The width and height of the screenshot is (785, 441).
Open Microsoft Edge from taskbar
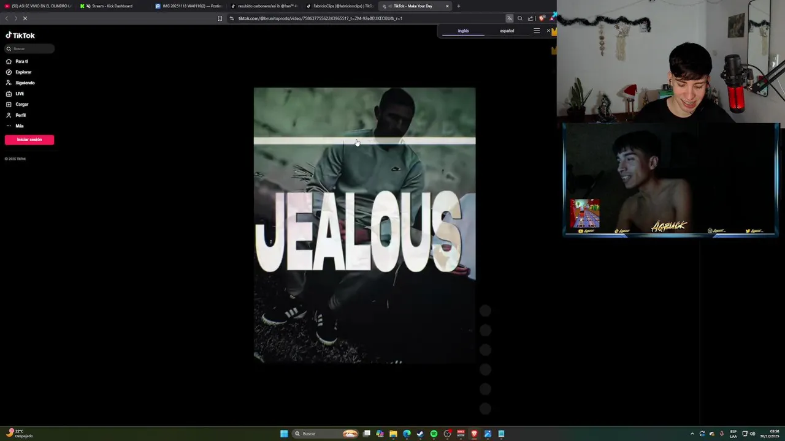[407, 434]
